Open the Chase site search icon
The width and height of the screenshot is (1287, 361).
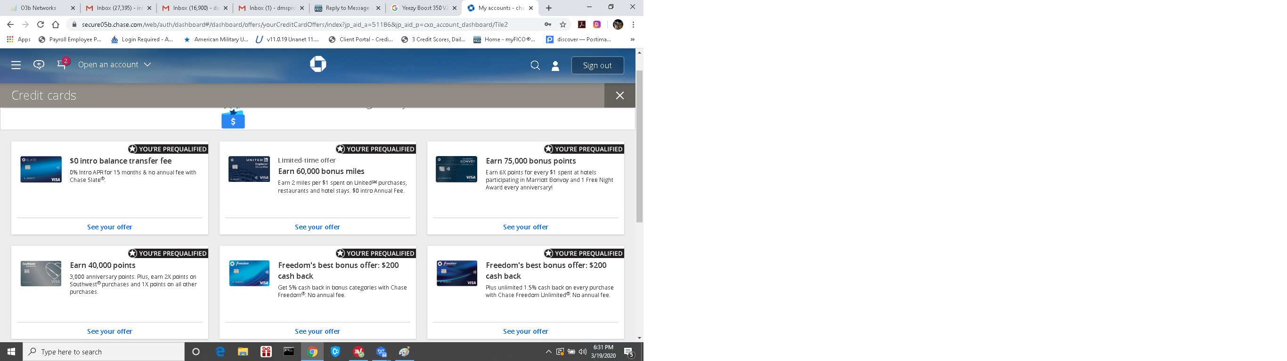535,65
